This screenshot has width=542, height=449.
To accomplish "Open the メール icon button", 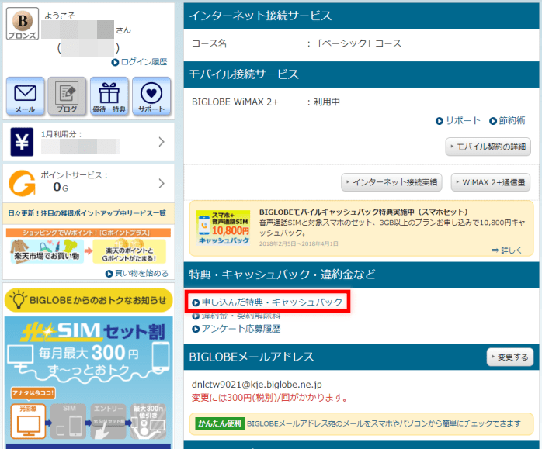I will (x=25, y=96).
